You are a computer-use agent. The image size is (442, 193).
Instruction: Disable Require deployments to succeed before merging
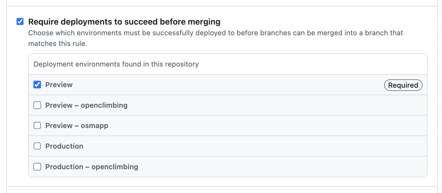[x=20, y=22]
